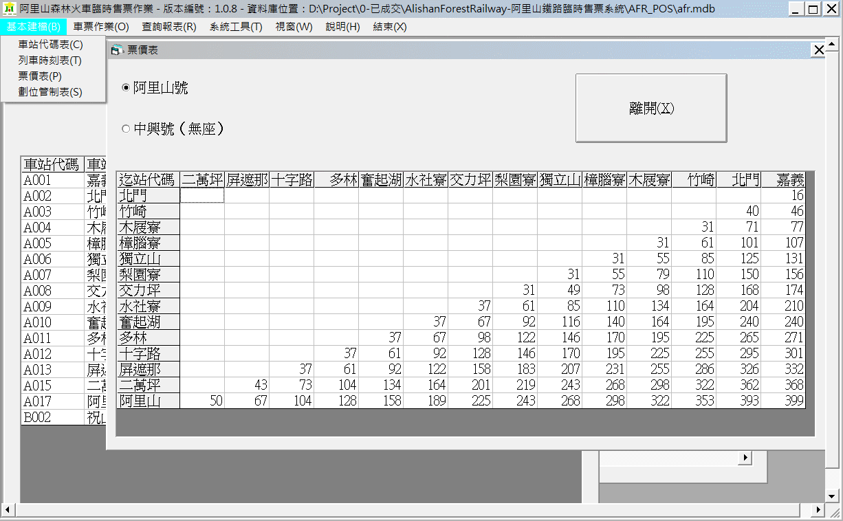Click the 嘉義 column header
This screenshot has height=521, width=843.
(x=783, y=180)
